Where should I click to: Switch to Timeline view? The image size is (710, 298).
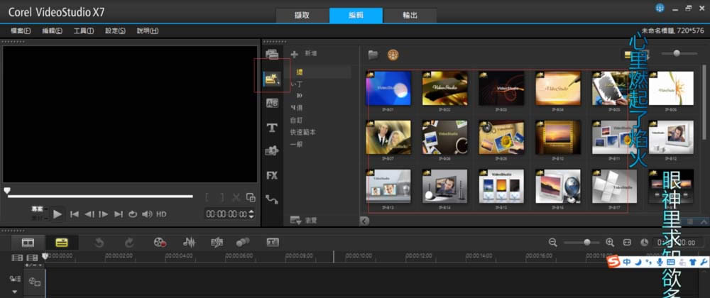point(61,243)
